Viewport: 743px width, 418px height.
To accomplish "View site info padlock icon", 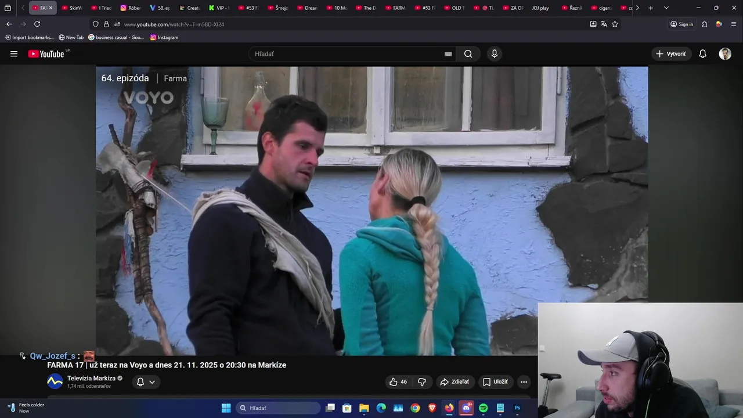I will [106, 24].
